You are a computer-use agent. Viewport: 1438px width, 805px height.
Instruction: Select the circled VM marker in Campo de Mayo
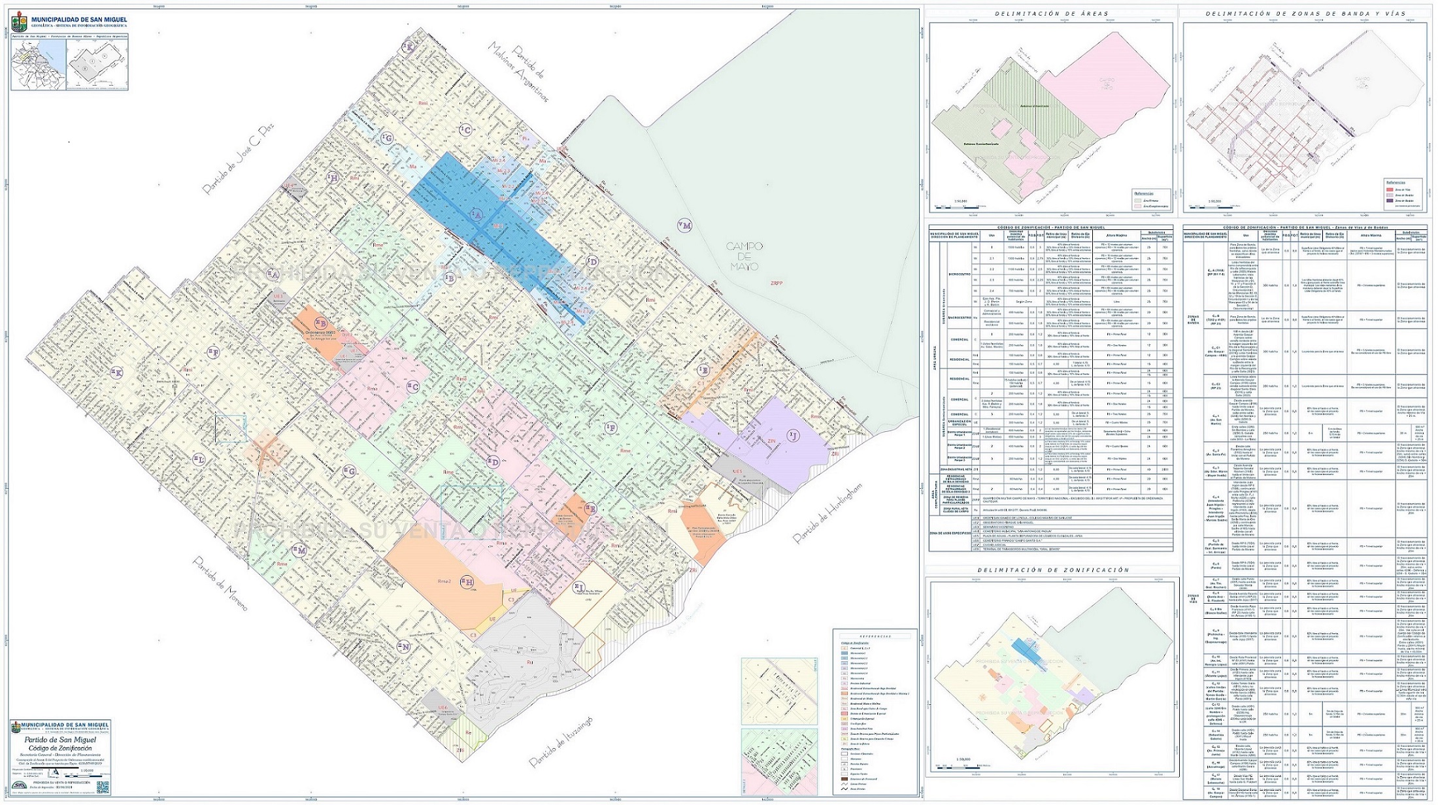tap(684, 225)
